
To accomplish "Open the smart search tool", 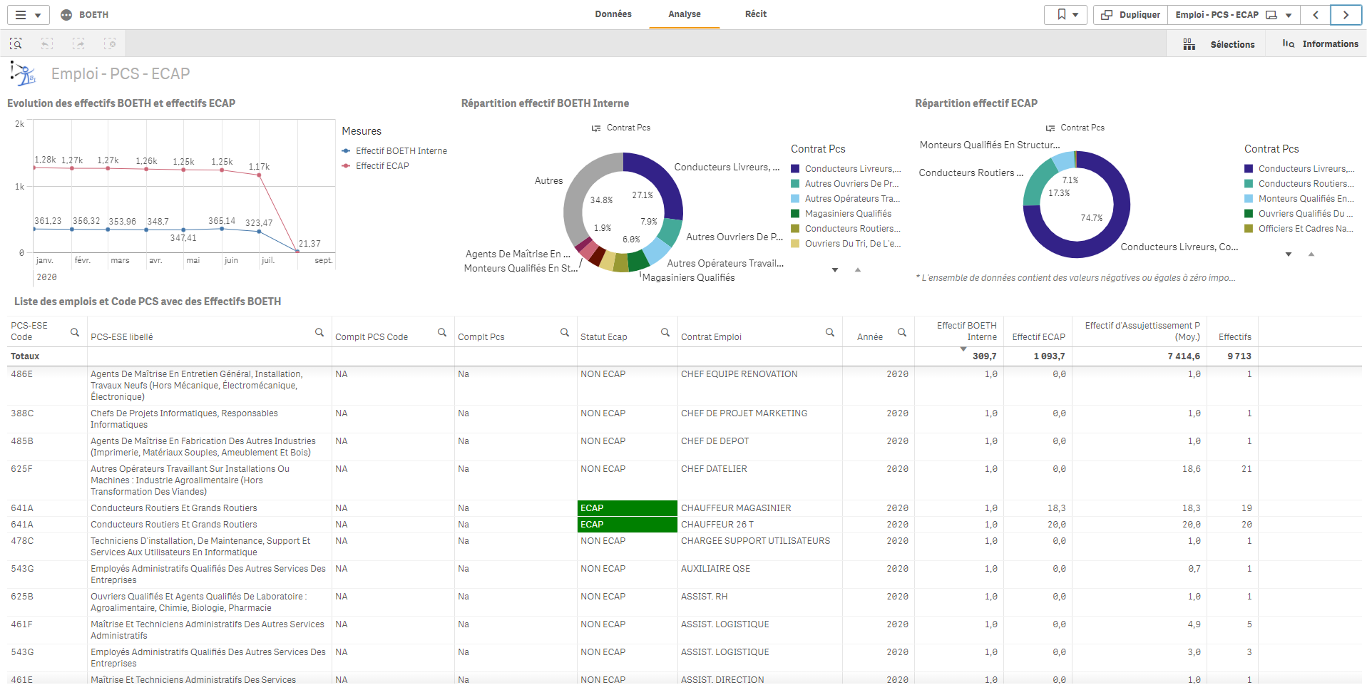I will (x=16, y=44).
